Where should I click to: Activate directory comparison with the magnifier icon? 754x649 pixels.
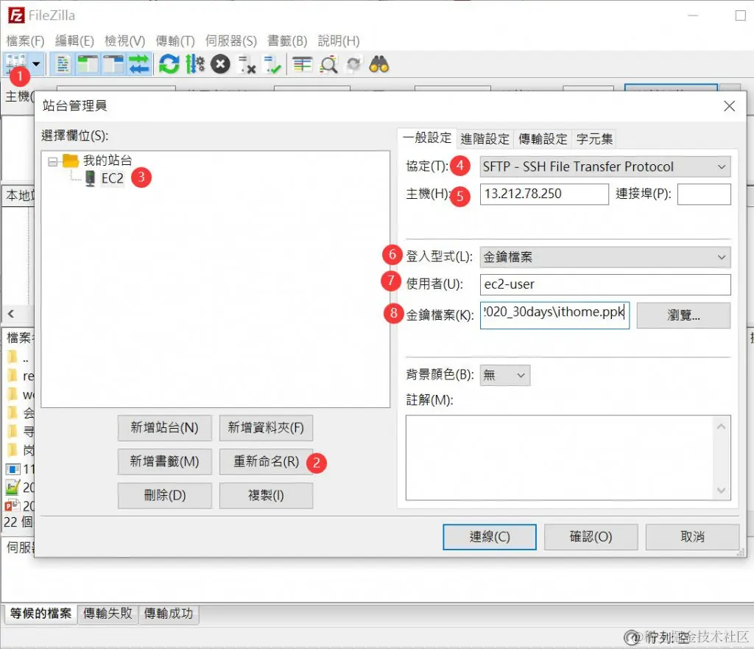[x=328, y=64]
